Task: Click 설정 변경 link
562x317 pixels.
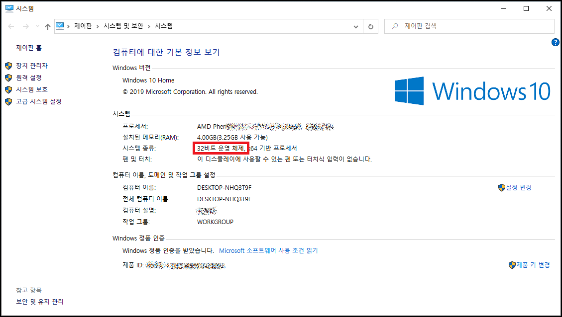Action: (x=518, y=187)
